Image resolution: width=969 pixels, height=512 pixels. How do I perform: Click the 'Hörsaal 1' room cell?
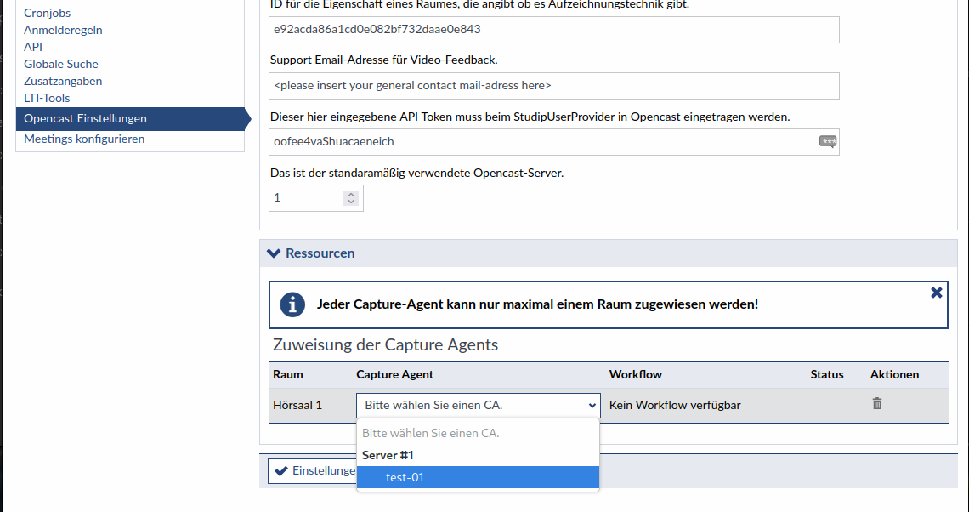[x=297, y=406]
